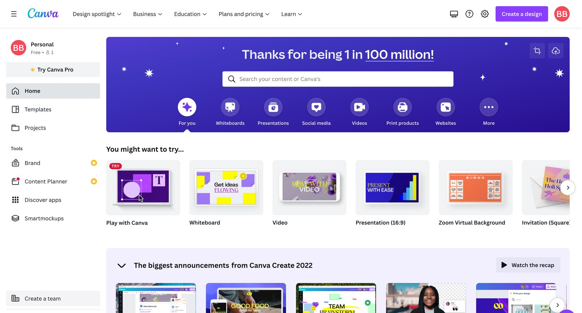Open the hamburger menu icon

tap(14, 14)
